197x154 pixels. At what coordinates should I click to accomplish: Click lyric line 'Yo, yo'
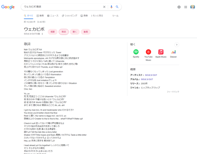point(27,94)
